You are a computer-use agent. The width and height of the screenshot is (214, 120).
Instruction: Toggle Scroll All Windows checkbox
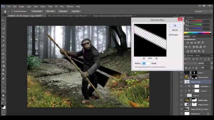coord(12,11)
